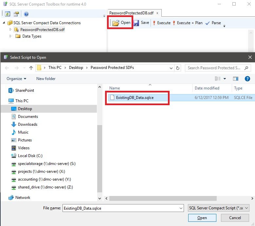The width and height of the screenshot is (255, 226).
Task: Click the Refresh button beside address bar
Action: point(178,68)
